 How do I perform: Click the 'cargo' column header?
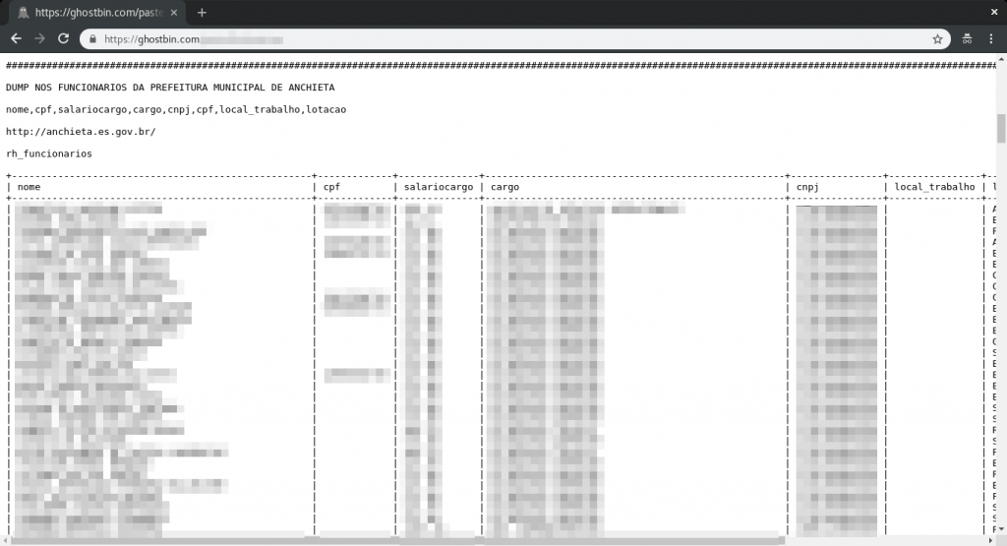[504, 187]
